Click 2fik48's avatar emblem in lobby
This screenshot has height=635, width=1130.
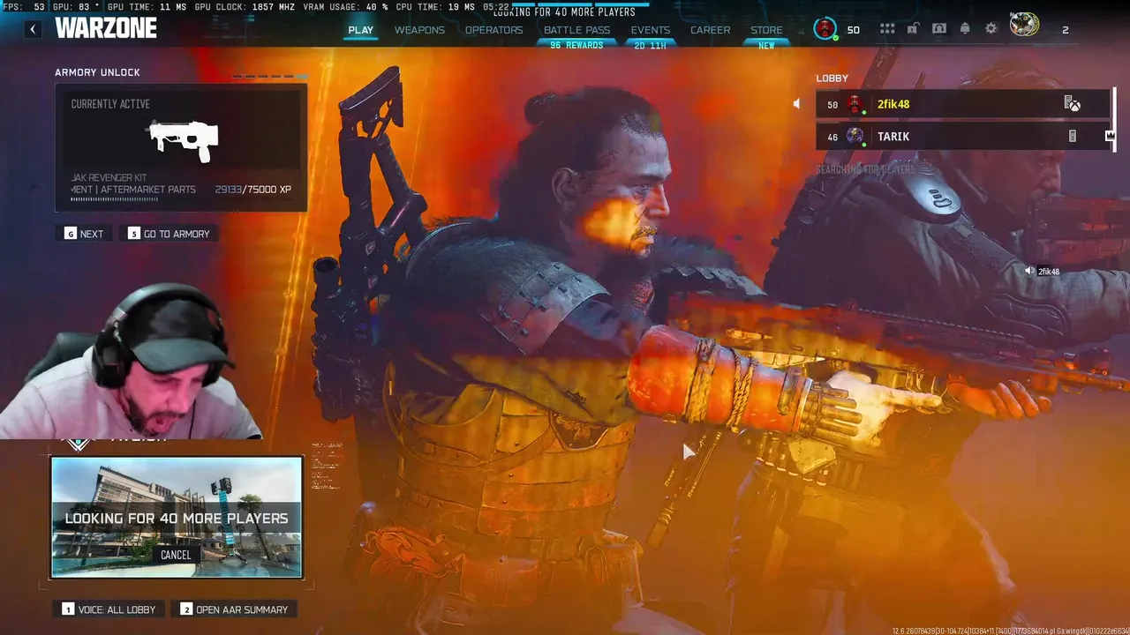point(855,104)
